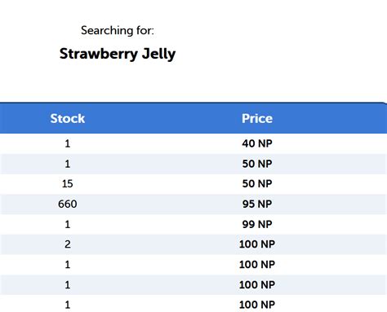Click the Price column header
The width and height of the screenshot is (387, 312).
click(257, 118)
